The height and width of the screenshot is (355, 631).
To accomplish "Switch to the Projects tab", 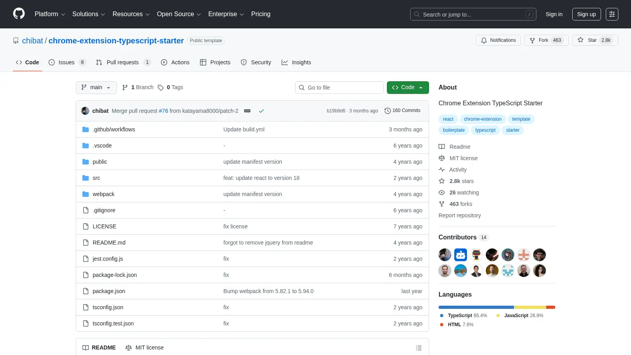I will point(215,62).
